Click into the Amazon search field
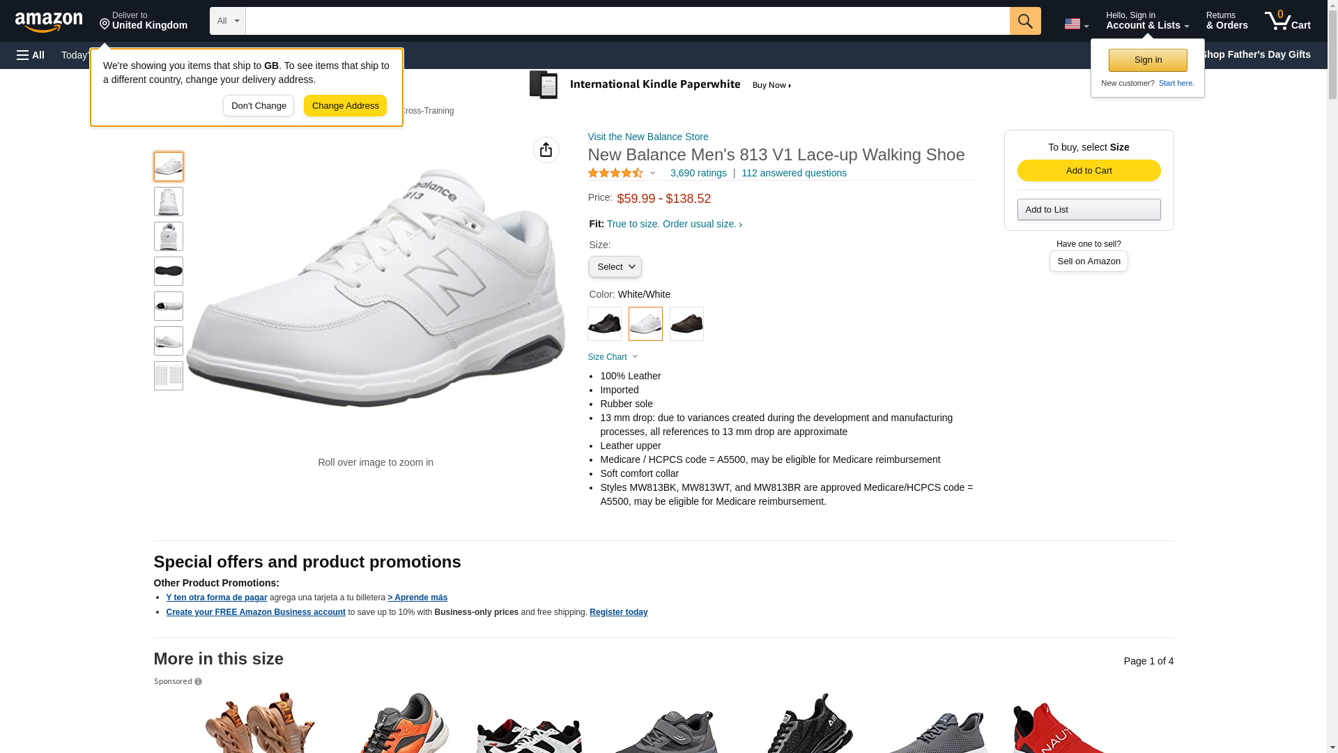Screen dimensions: 1338x753 click(627, 21)
